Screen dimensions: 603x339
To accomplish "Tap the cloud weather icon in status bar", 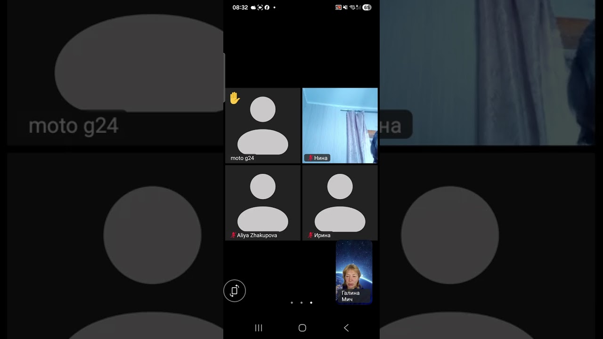I will (253, 8).
